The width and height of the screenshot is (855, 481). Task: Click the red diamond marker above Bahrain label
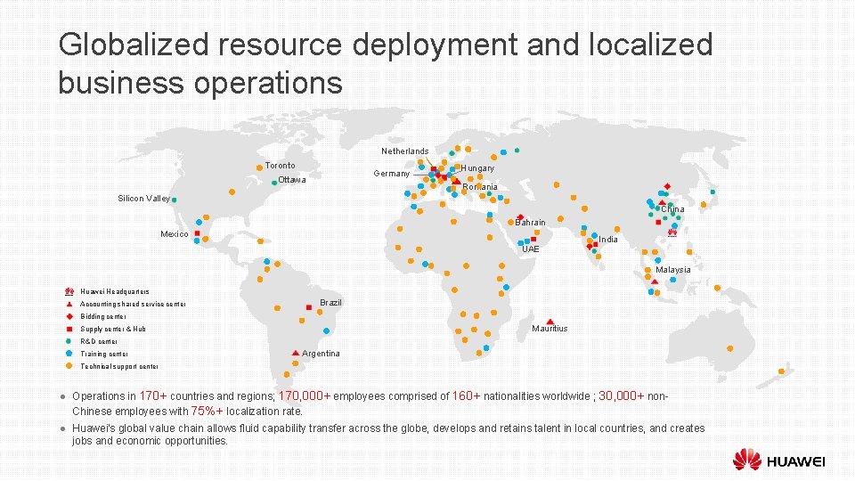click(520, 217)
